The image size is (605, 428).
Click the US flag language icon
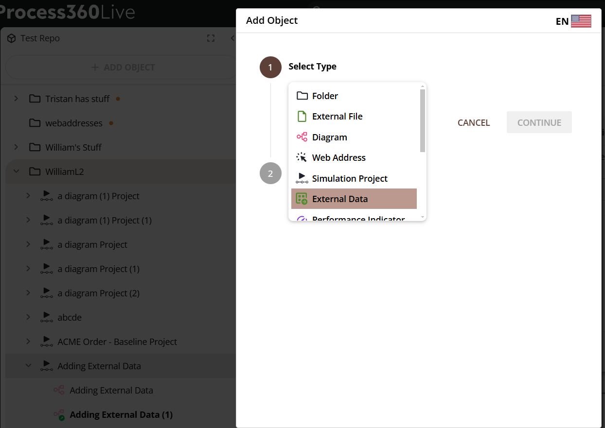(581, 21)
